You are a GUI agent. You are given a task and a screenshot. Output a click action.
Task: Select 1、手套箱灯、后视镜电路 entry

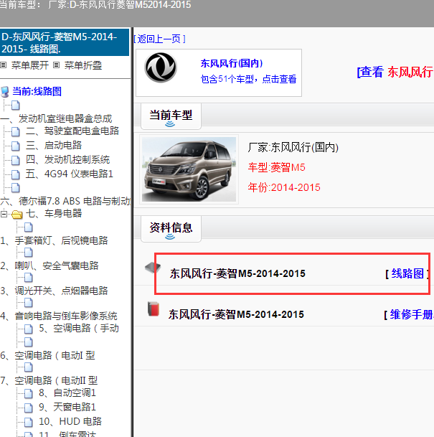click(x=54, y=240)
